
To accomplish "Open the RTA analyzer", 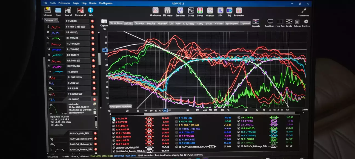I will (220, 11).
